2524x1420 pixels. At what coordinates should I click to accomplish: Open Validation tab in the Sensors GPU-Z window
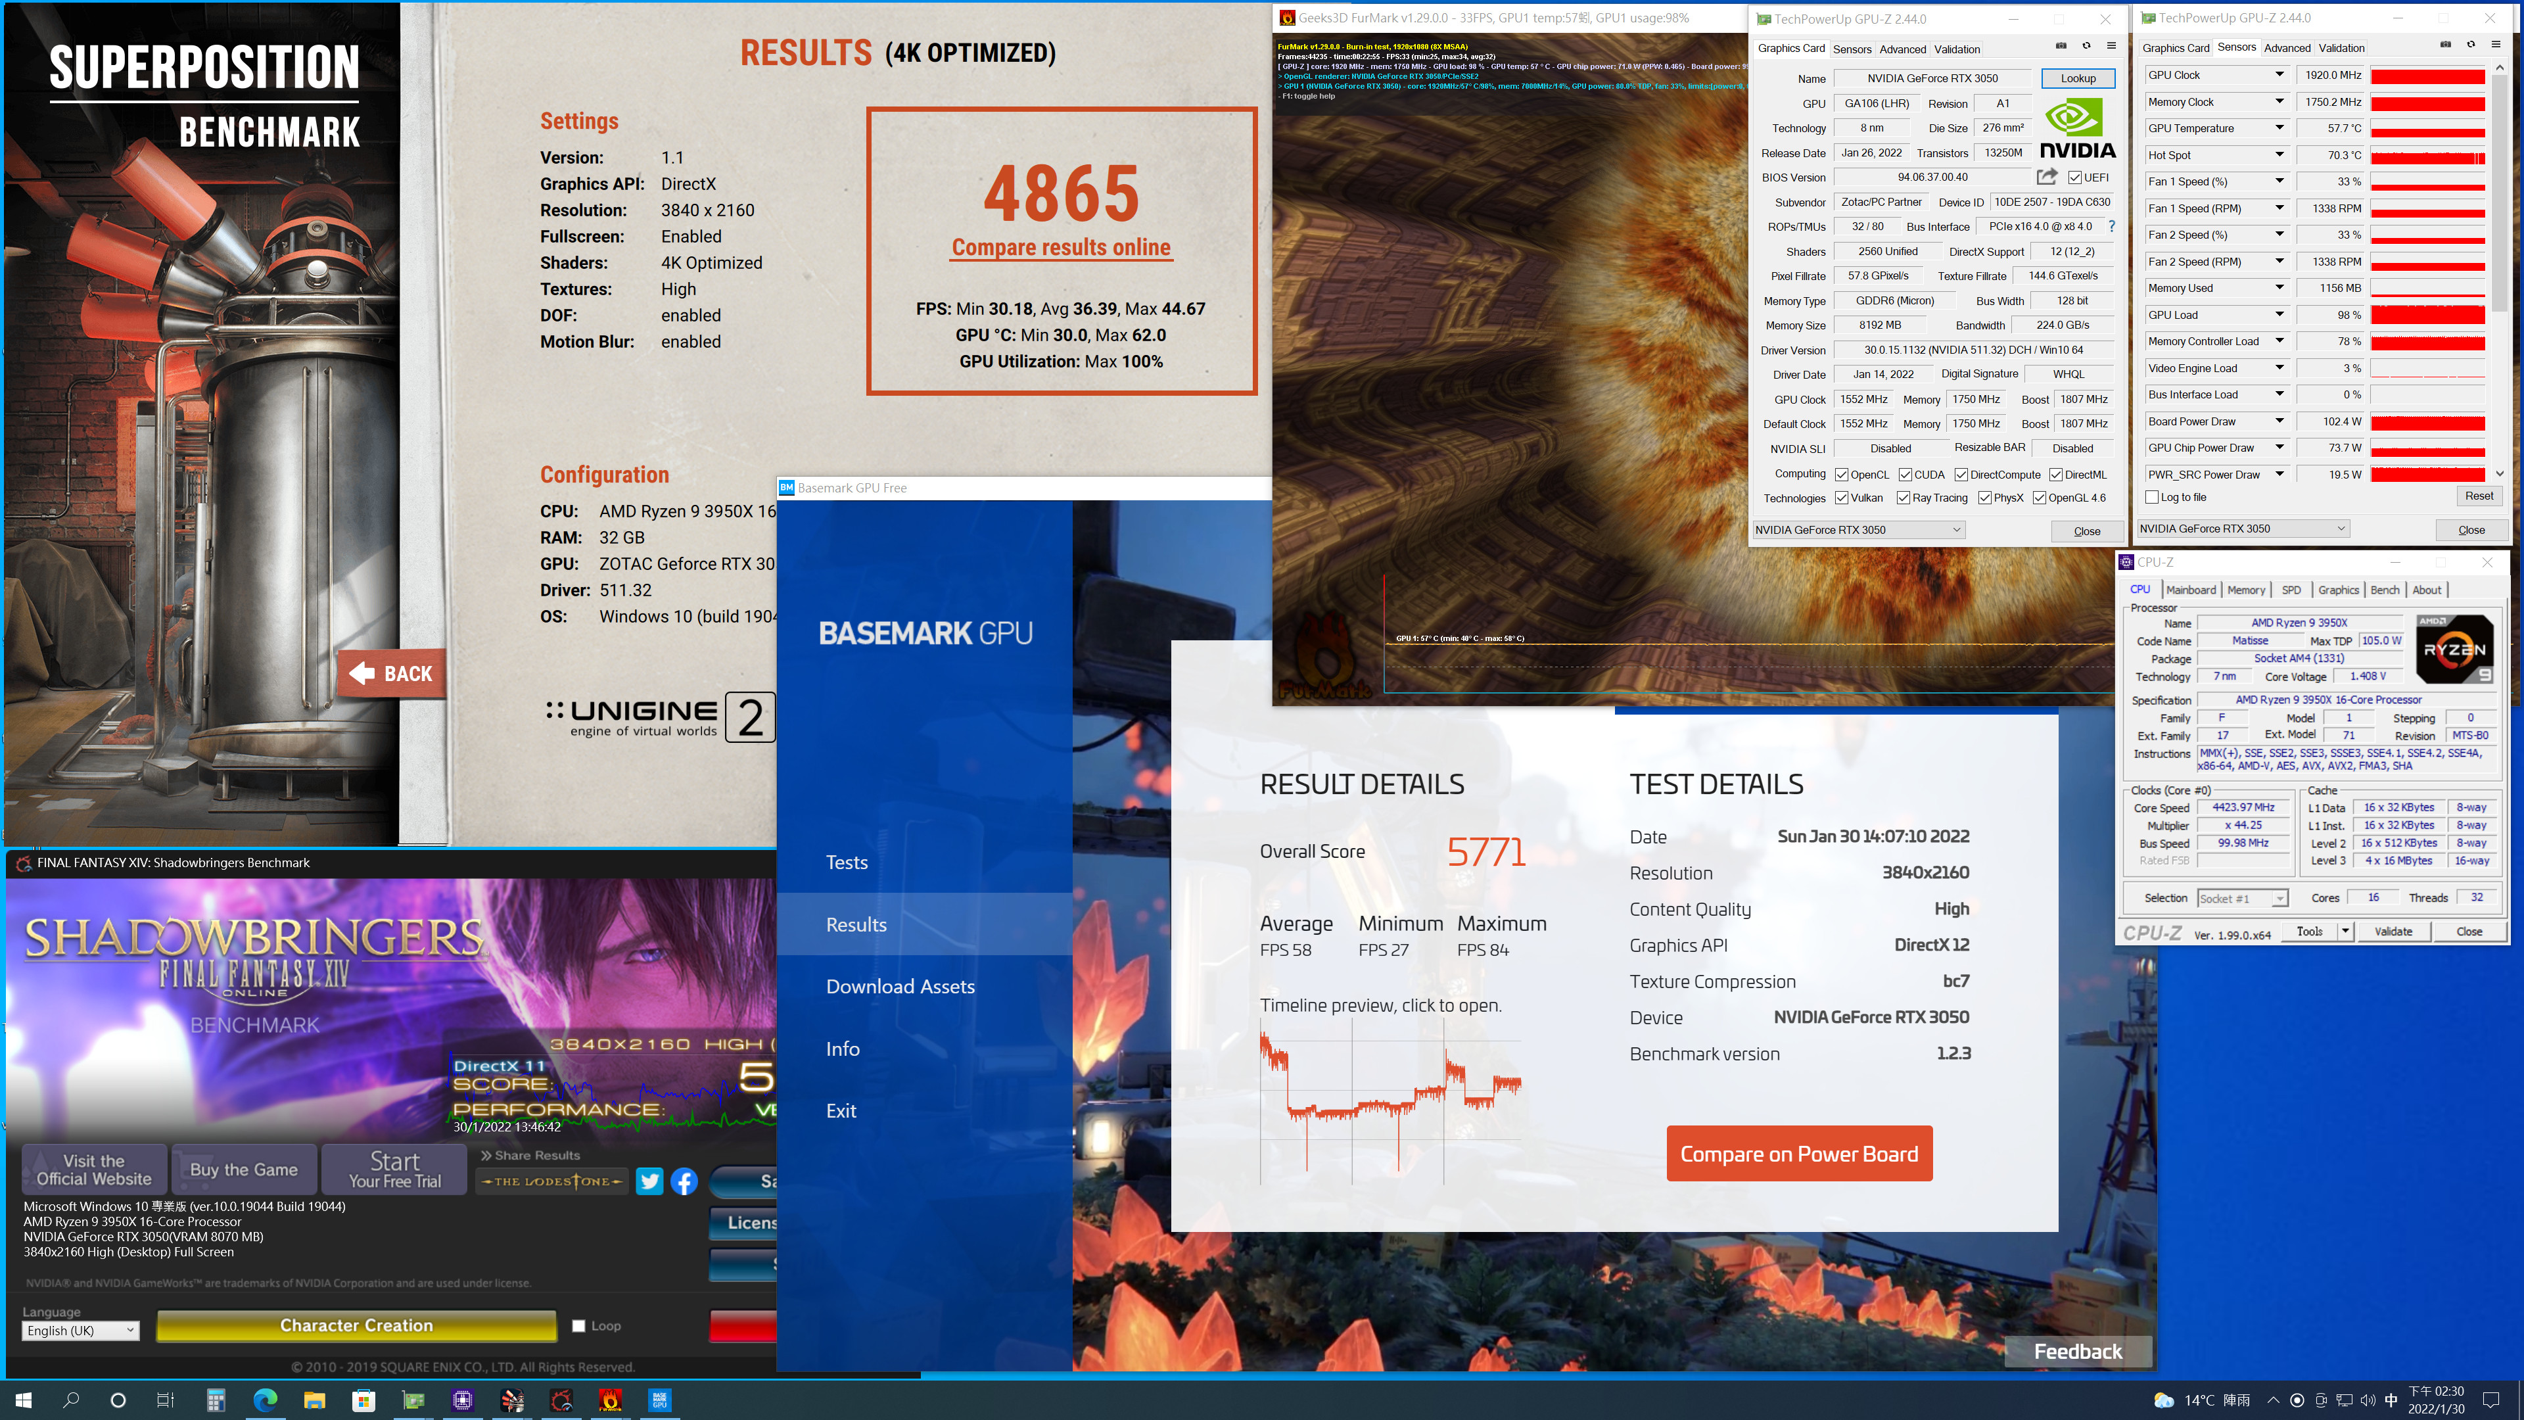point(2342,47)
